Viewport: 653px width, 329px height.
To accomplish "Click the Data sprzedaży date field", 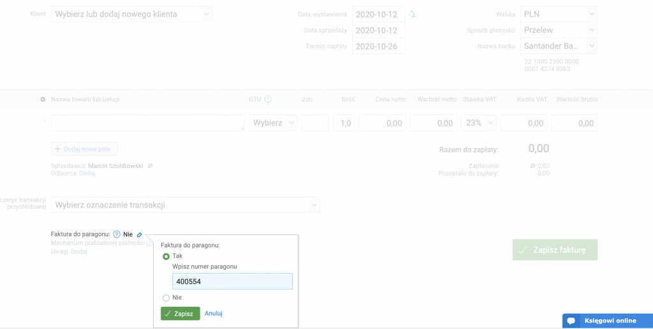I will [379, 30].
